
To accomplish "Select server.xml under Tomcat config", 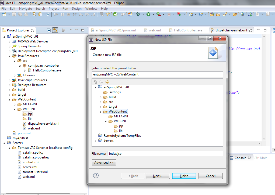I will pos(28,167).
